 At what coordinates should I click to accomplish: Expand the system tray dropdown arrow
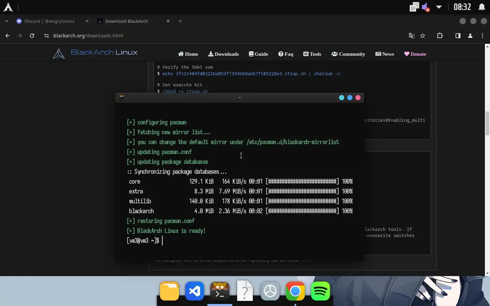[x=439, y=7]
